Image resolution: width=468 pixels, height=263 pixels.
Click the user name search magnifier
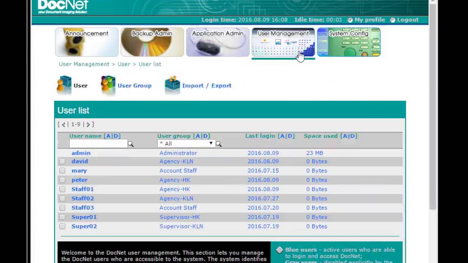pos(131,144)
